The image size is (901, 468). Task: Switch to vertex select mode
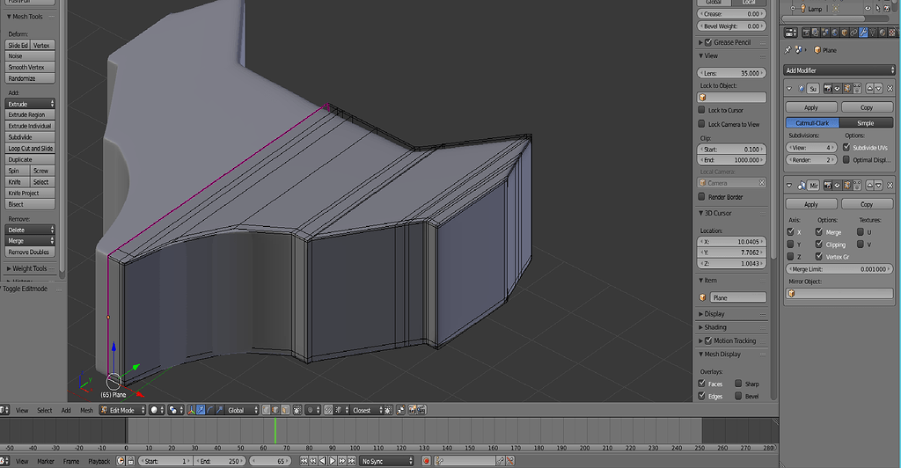(266, 410)
